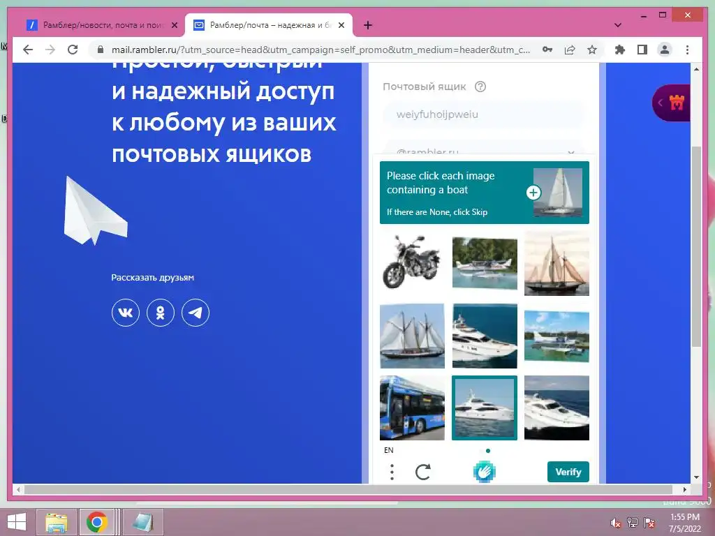Maximize the Chrome window

coord(663,15)
